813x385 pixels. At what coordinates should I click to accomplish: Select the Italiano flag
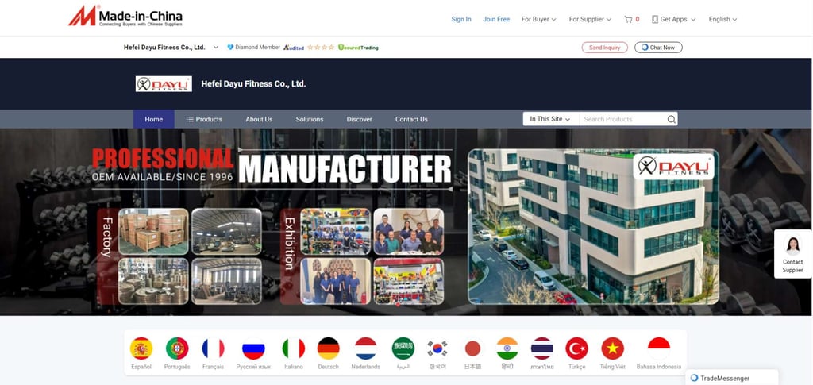click(x=294, y=348)
